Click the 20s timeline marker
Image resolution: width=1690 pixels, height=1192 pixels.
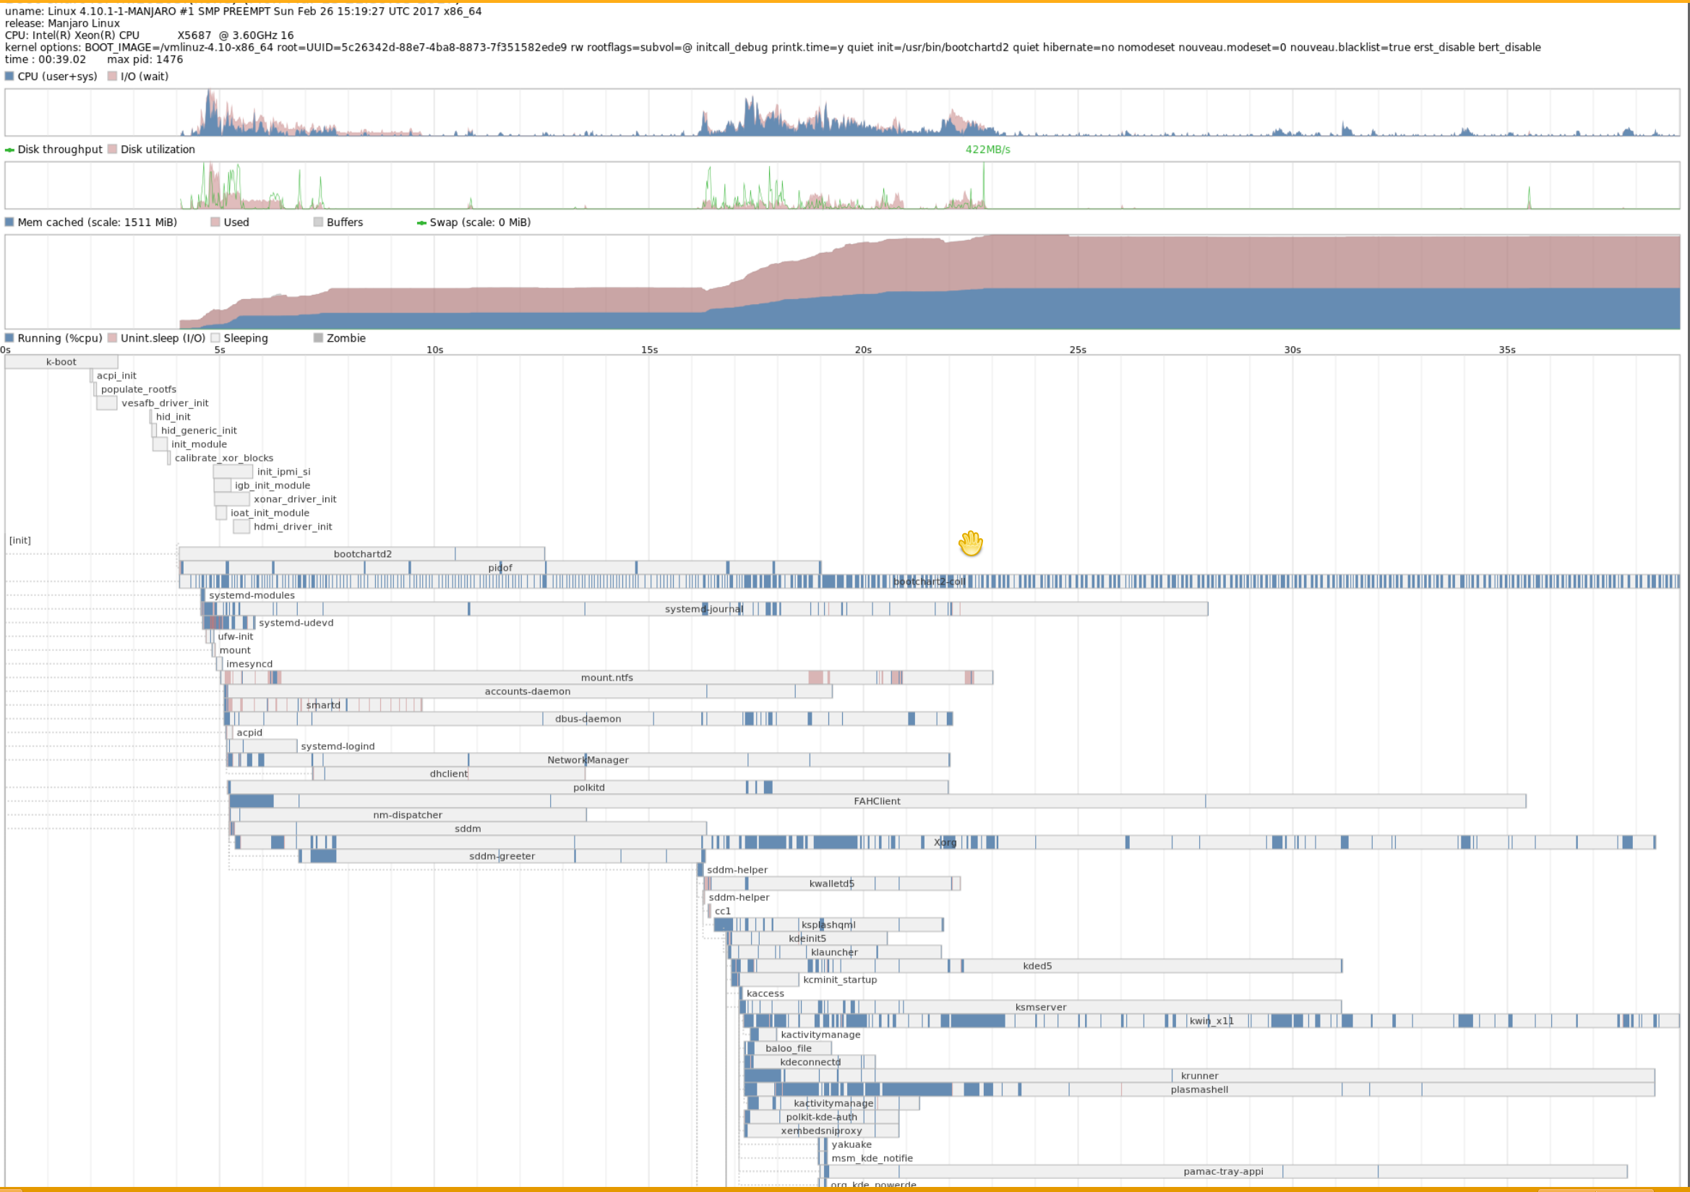pos(863,350)
